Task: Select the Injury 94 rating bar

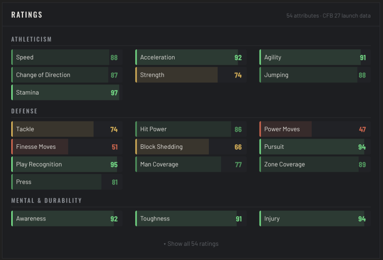Action: pos(315,219)
